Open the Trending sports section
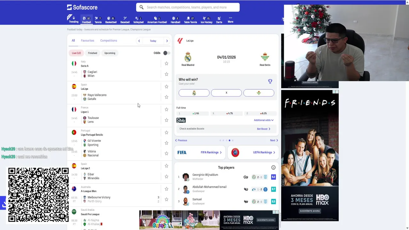Viewport: 409px width, 230px height. click(73, 19)
